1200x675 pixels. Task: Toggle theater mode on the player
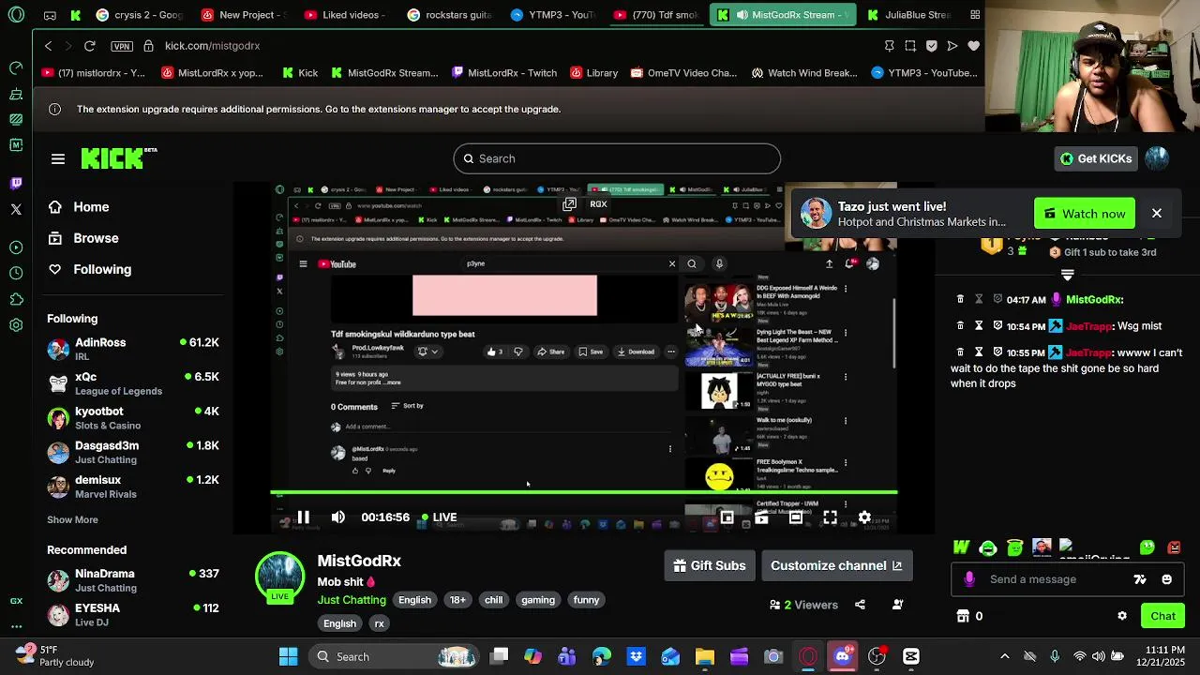tap(795, 517)
